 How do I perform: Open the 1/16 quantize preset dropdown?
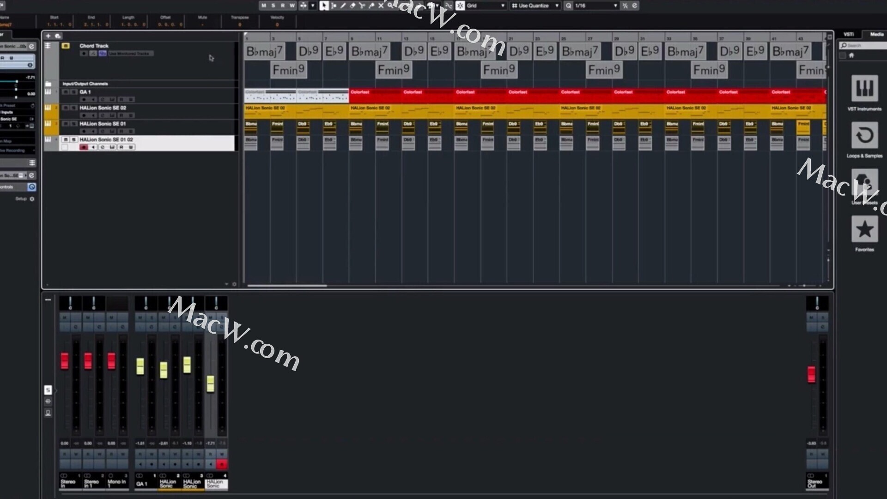pyautogui.click(x=596, y=6)
